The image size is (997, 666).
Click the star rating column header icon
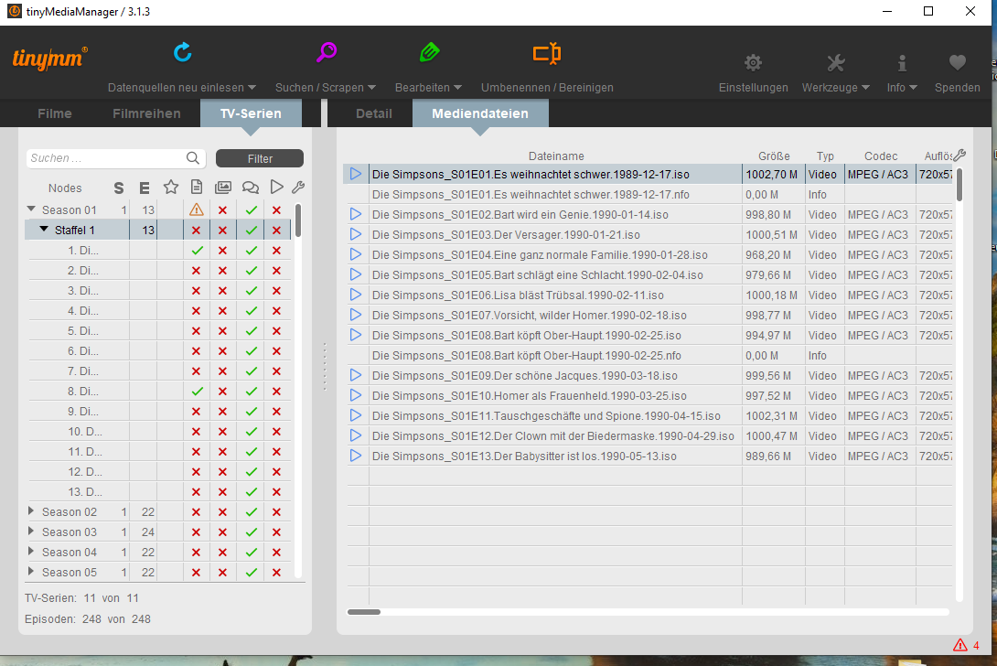click(170, 187)
